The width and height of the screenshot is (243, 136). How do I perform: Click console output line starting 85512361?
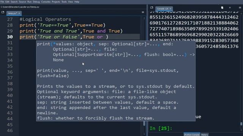pos(194,17)
